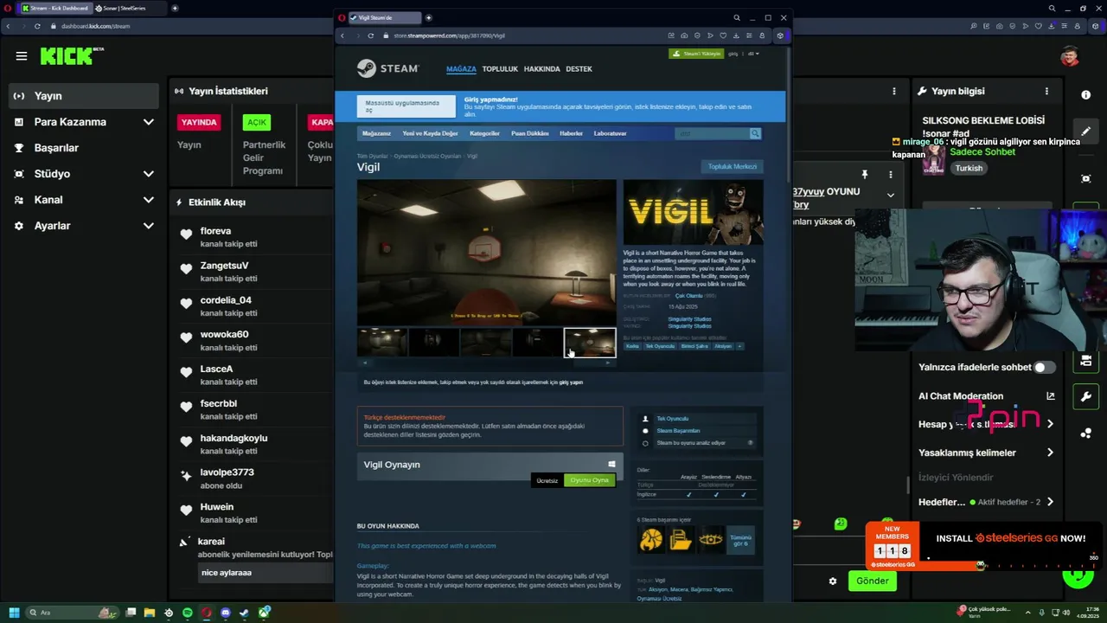Viewport: 1107px width, 623px height.
Task: Open the Kick hamburger sidebar menu
Action: pyautogui.click(x=22, y=56)
